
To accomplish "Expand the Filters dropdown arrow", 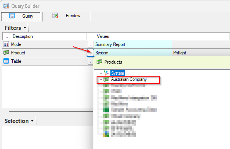I will [x=25, y=28].
